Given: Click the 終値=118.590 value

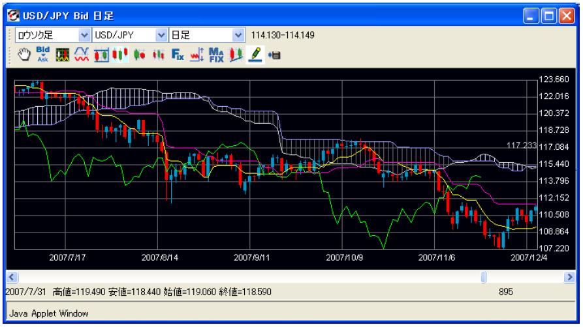Looking at the screenshot, I should click(245, 292).
